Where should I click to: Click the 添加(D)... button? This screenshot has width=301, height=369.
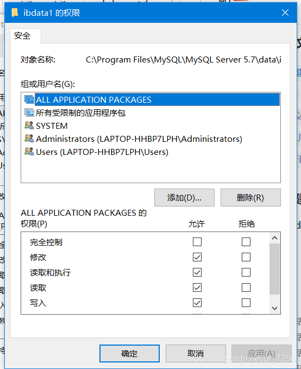point(184,197)
